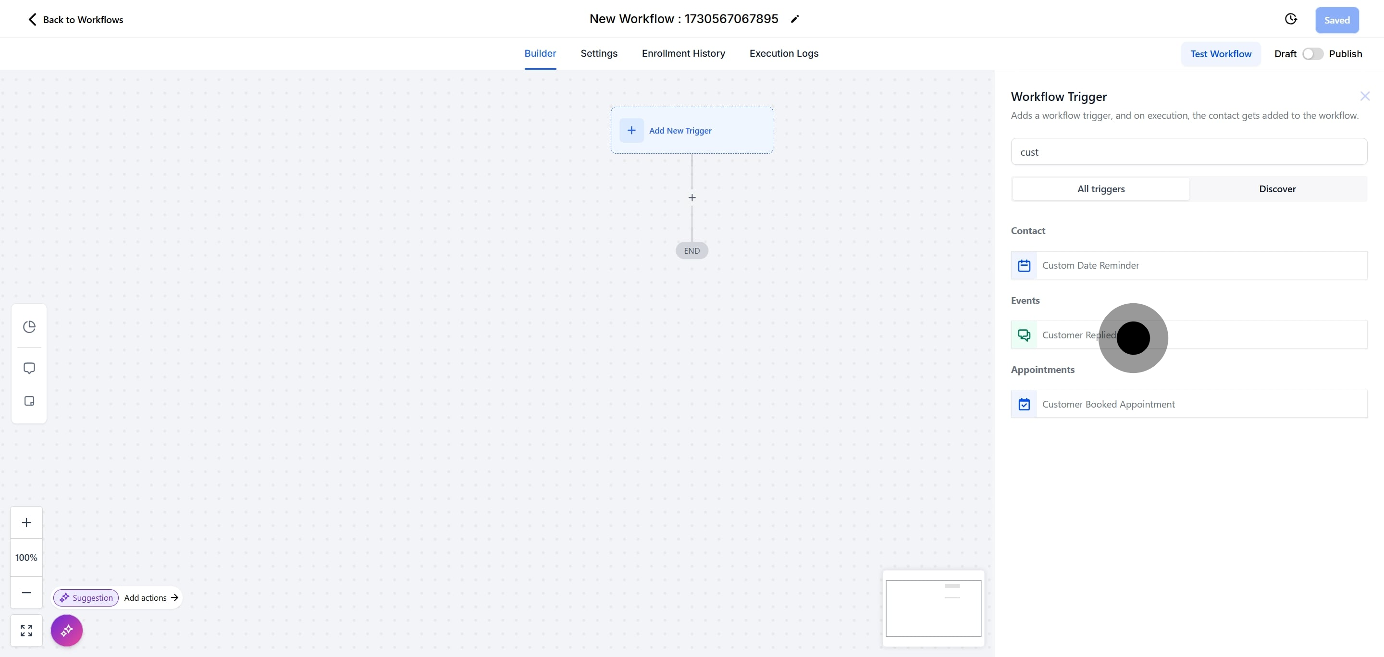This screenshot has height=657, width=1384.
Task: Open the purple AI sparkle assistant button
Action: (67, 630)
